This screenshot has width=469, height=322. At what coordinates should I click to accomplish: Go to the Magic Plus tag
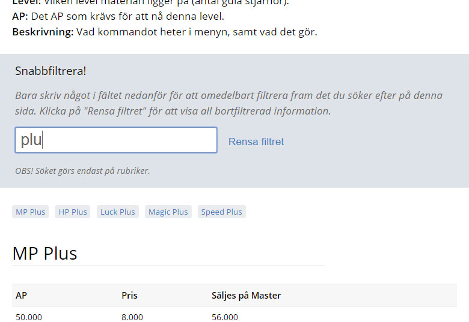168,212
